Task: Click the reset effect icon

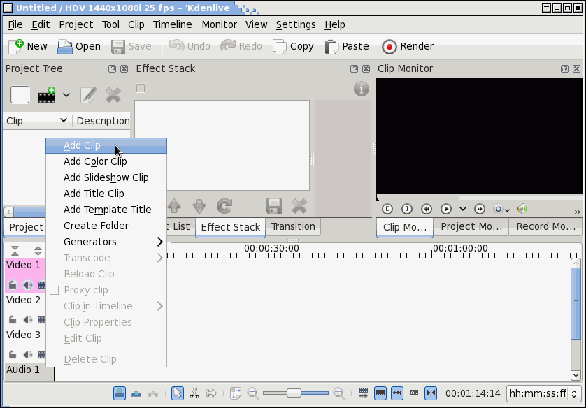Action: (x=224, y=206)
